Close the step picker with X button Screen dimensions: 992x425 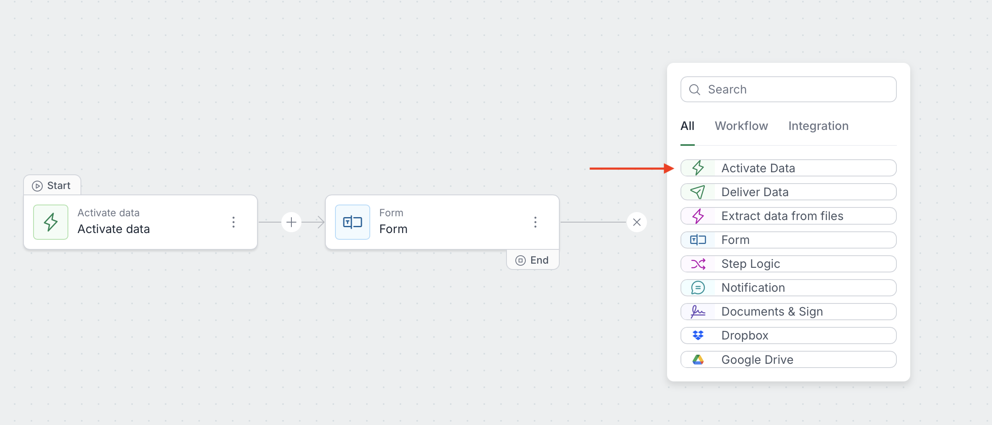coord(637,222)
